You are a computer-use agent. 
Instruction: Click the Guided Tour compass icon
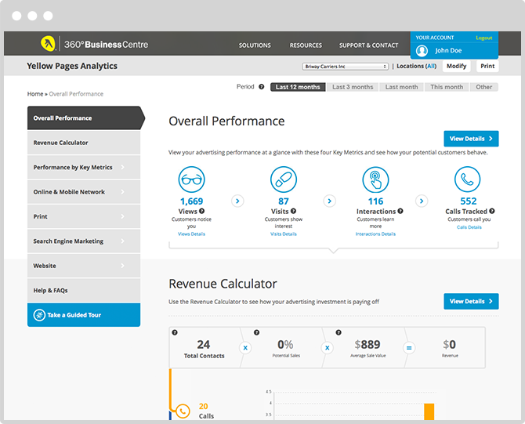coord(39,315)
